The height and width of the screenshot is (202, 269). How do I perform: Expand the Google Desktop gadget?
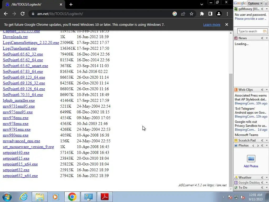point(262,183)
